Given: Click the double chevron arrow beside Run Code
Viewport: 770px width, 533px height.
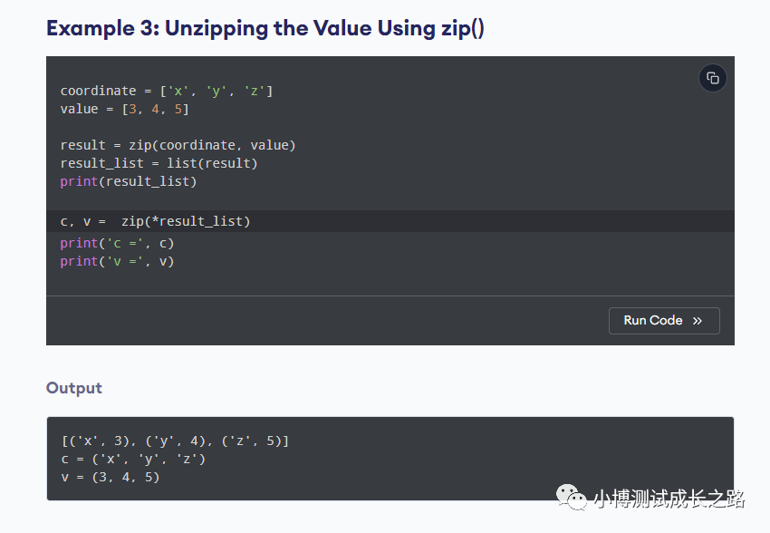Looking at the screenshot, I should coord(698,321).
